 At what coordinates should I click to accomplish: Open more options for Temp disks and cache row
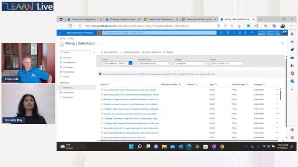click(x=277, y=128)
